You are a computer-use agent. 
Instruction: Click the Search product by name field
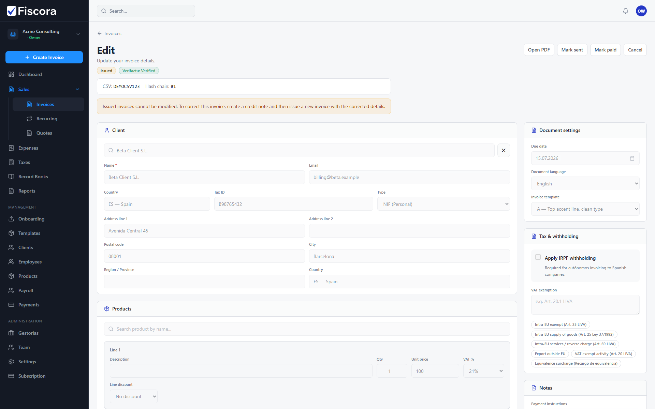tap(307, 329)
